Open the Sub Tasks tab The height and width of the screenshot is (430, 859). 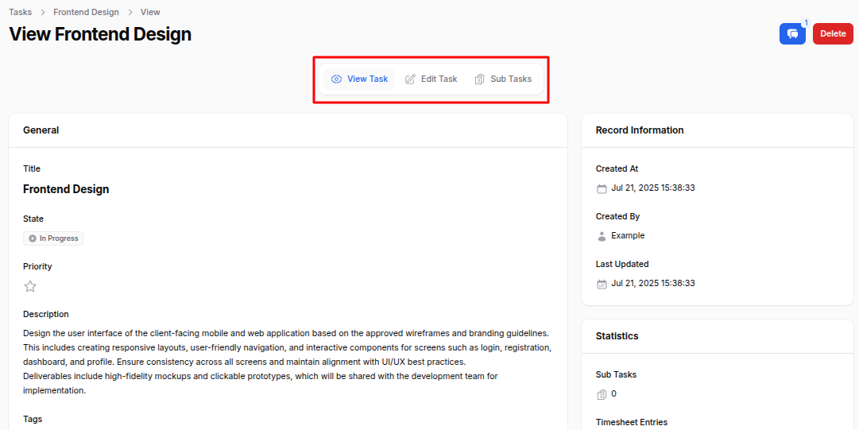[503, 79]
